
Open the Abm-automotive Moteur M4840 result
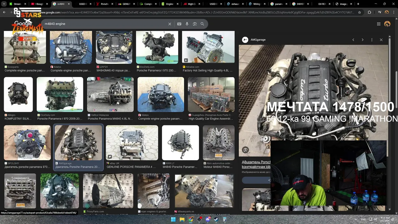(x=219, y=143)
